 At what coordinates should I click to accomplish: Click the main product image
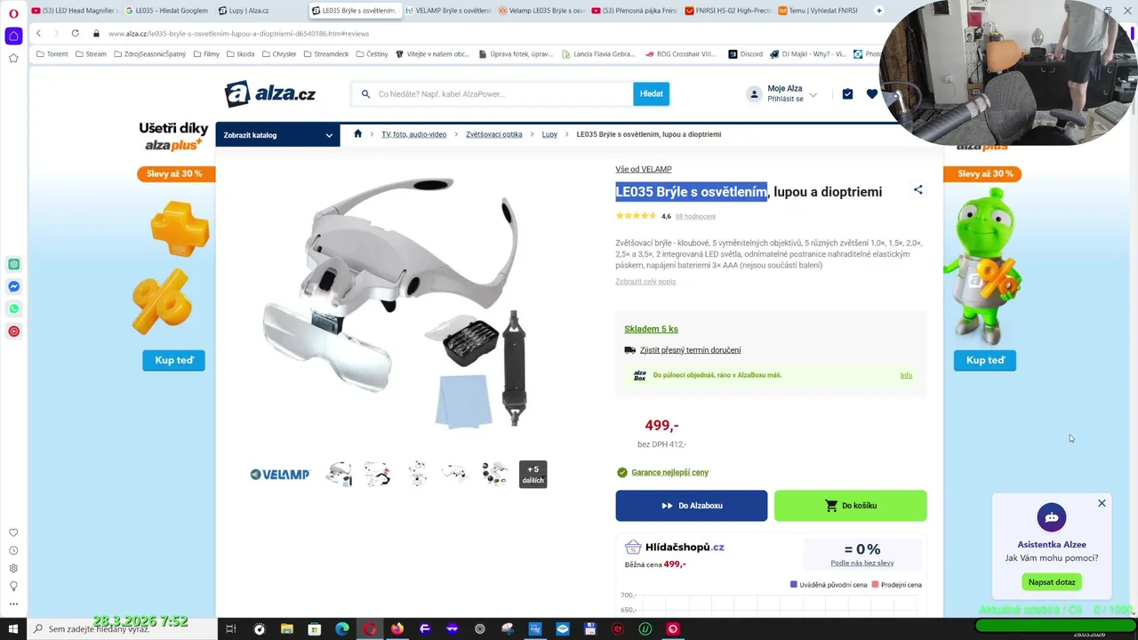pos(396,302)
